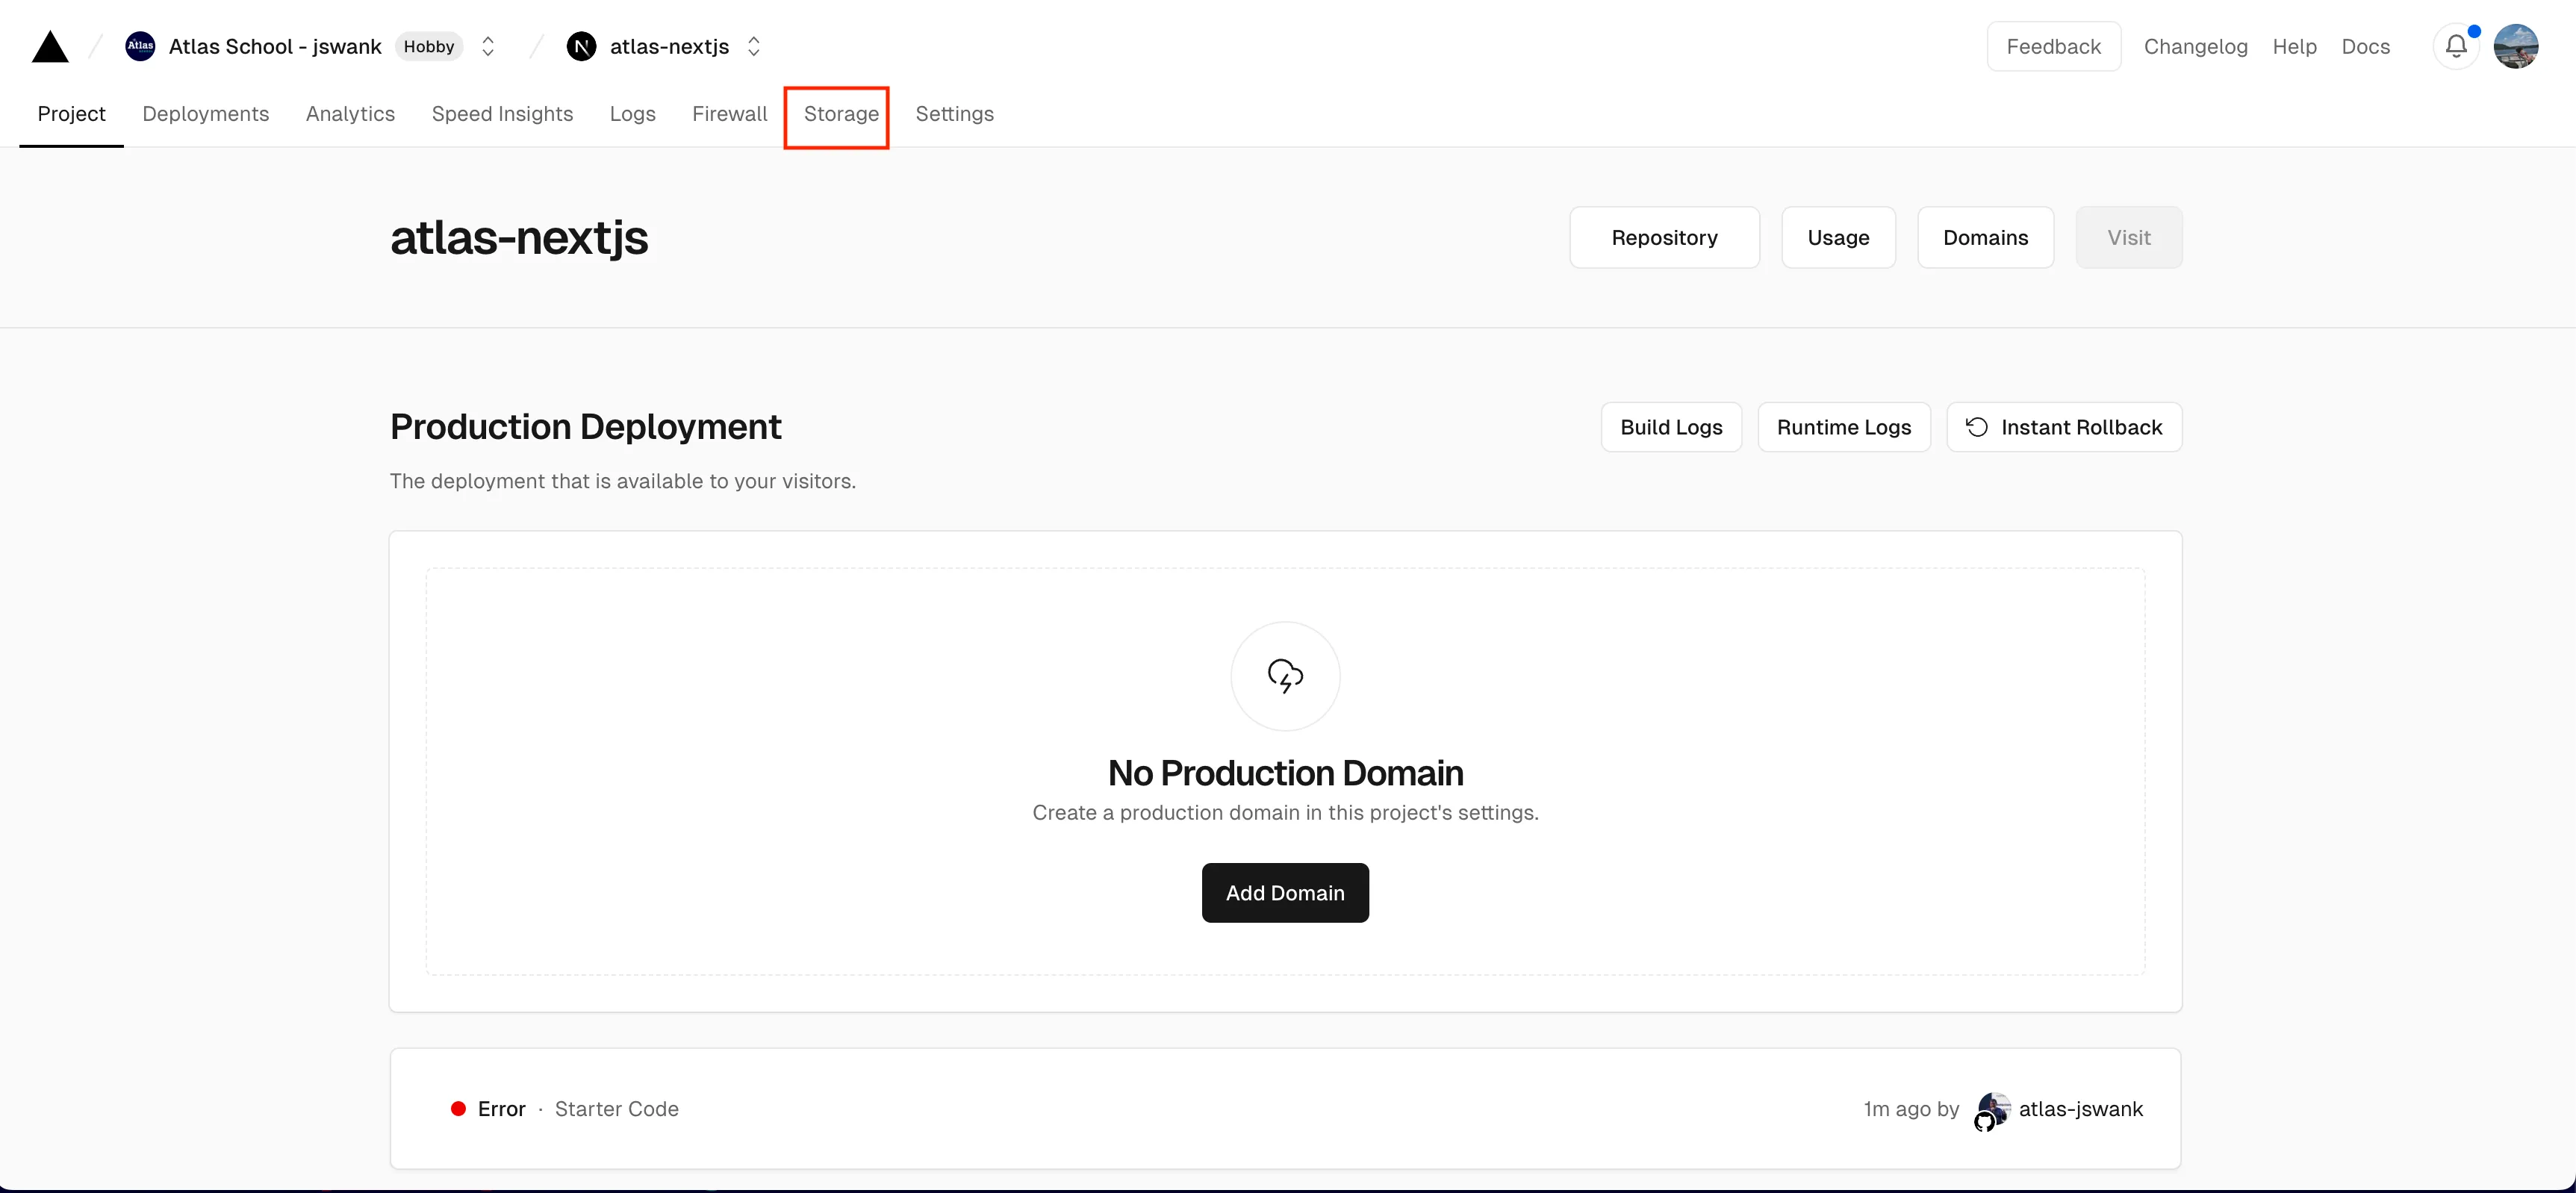The height and width of the screenshot is (1193, 2576).
Task: Click the Starter Code commit message
Action: click(x=617, y=1109)
